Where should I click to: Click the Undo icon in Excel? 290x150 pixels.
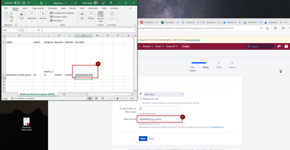pos(28,3)
